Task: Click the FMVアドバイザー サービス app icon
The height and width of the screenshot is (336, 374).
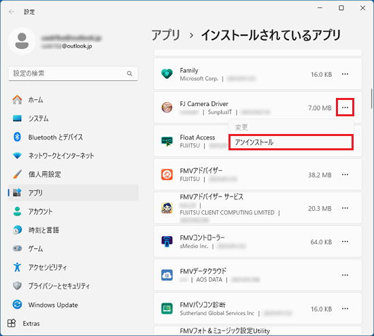Action: point(167,208)
